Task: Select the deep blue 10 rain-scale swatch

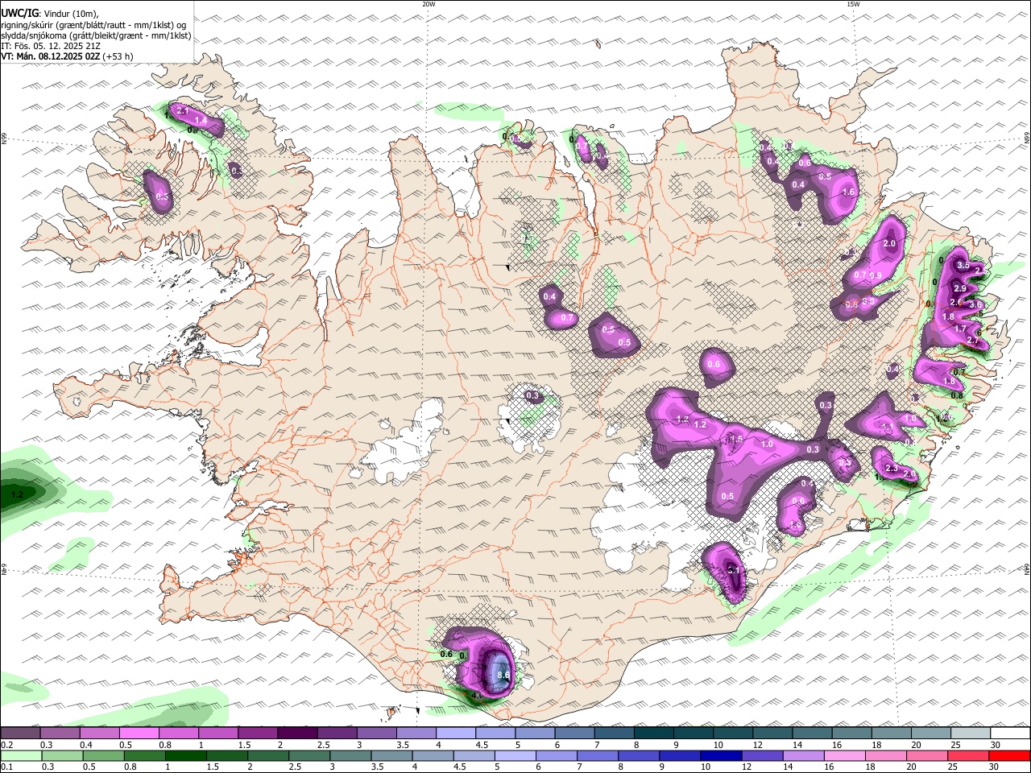Action: [x=721, y=756]
